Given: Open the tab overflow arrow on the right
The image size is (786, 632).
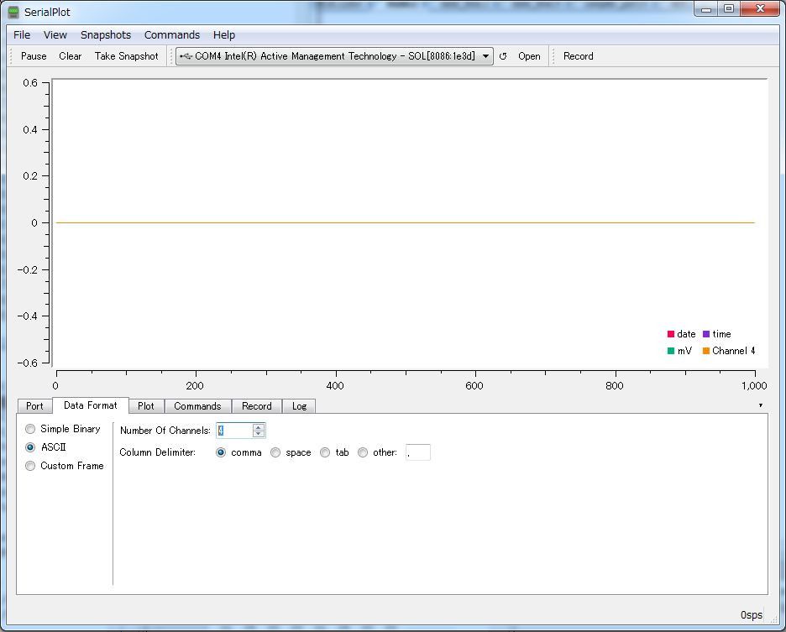Looking at the screenshot, I should click(x=761, y=405).
